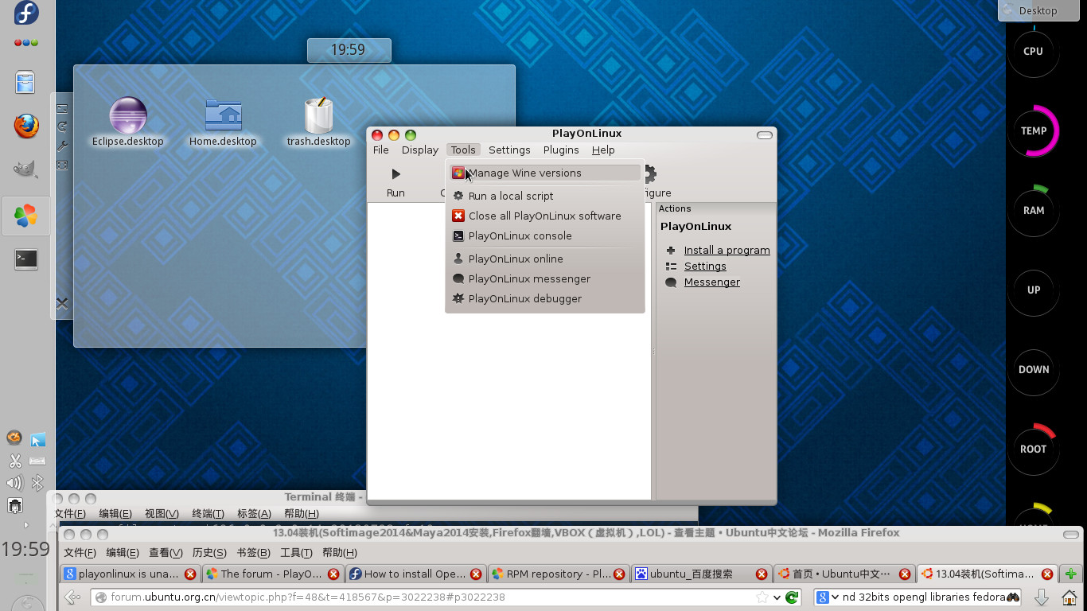Open PlayOnLinux console from Tools menu
The height and width of the screenshot is (611, 1087).
(x=545, y=235)
